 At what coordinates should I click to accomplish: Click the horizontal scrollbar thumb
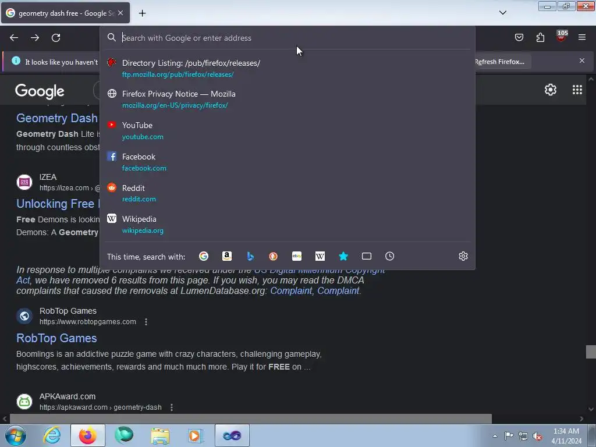250,419
